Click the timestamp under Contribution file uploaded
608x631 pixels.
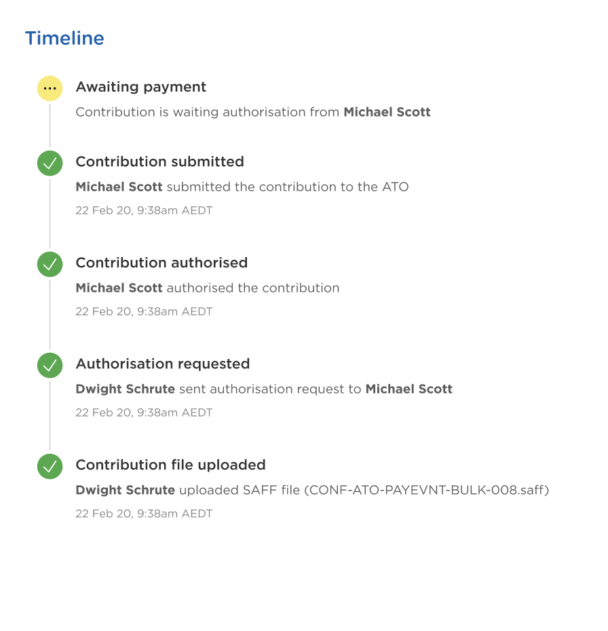pos(144,514)
